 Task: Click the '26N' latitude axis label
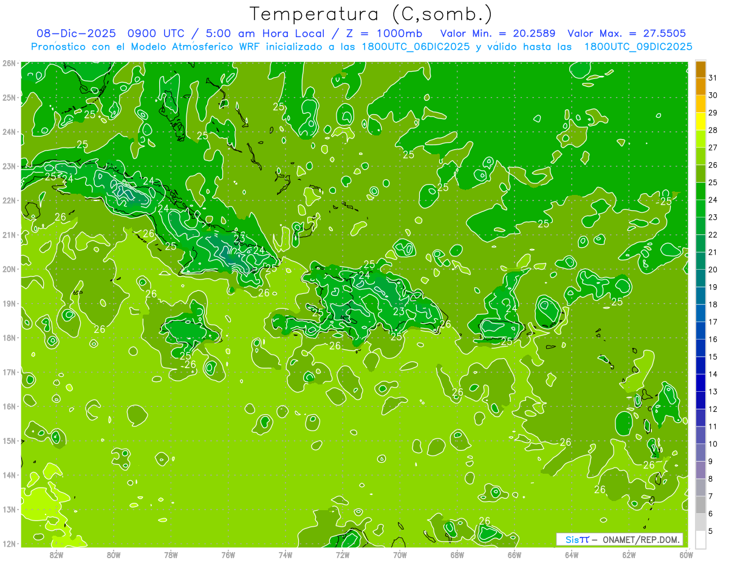(x=9, y=63)
